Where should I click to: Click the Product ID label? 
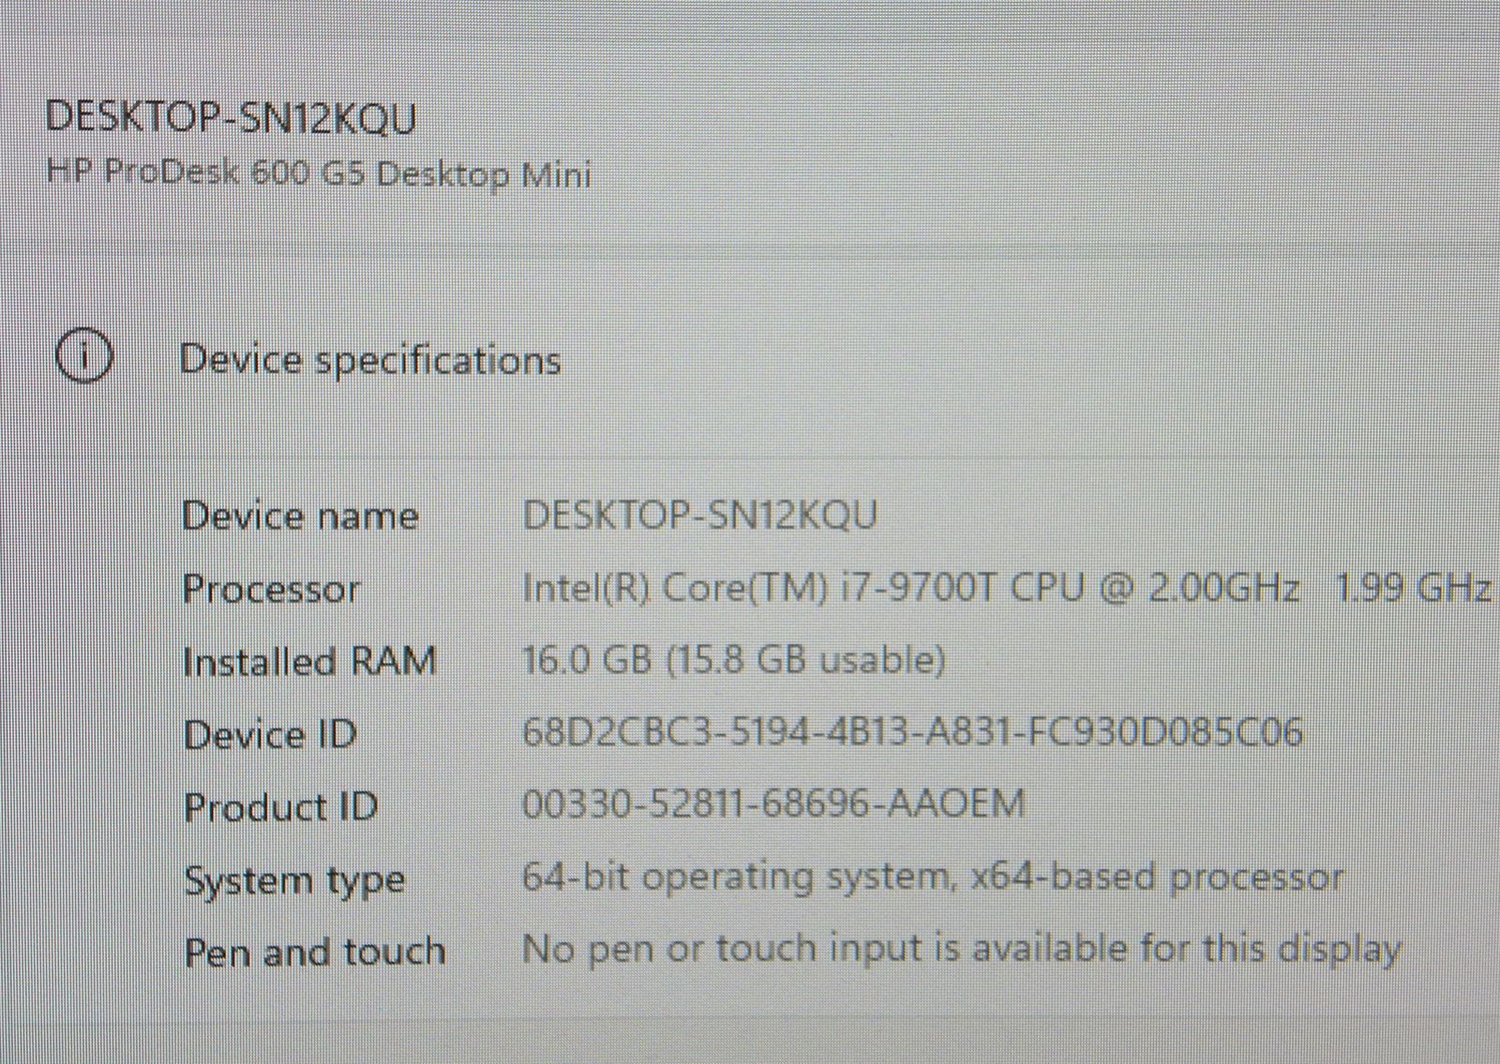pyautogui.click(x=280, y=807)
